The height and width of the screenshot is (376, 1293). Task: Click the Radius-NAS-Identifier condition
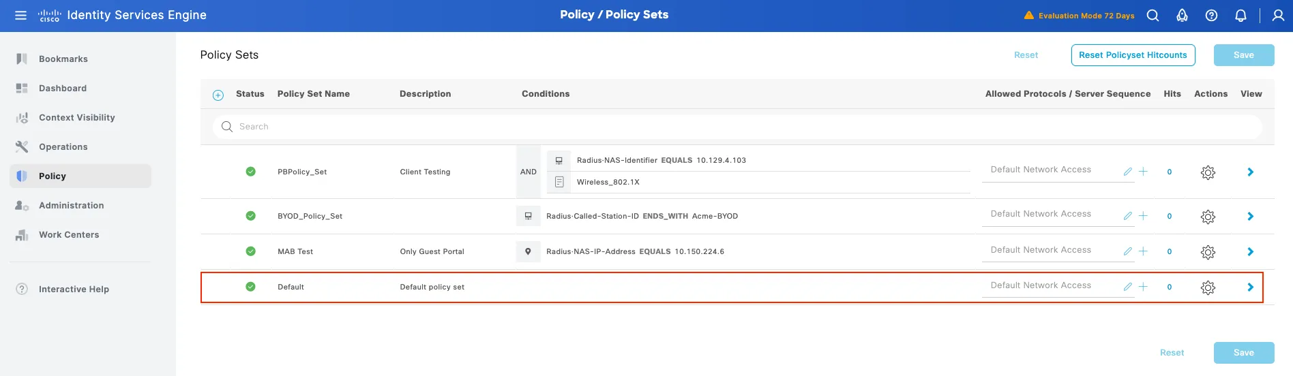click(x=661, y=161)
